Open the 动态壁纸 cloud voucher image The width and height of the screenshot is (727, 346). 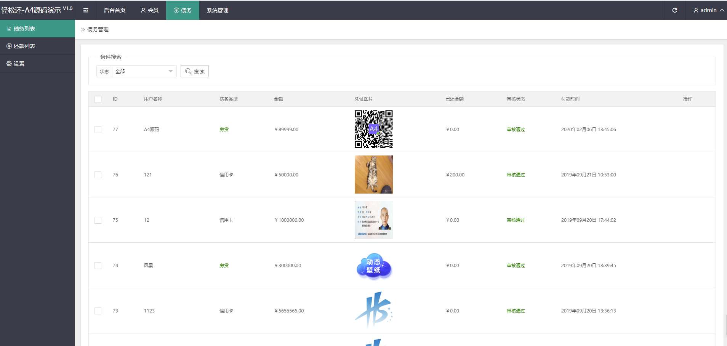tap(373, 266)
